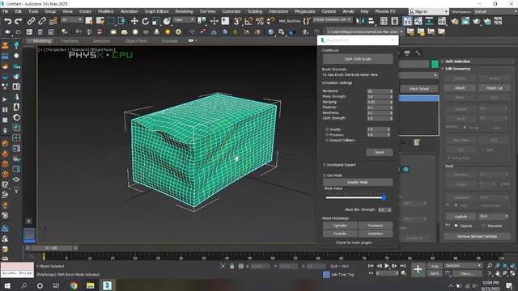Open the Curve Editor icon
The image size is (518, 291).
tap(418, 21)
